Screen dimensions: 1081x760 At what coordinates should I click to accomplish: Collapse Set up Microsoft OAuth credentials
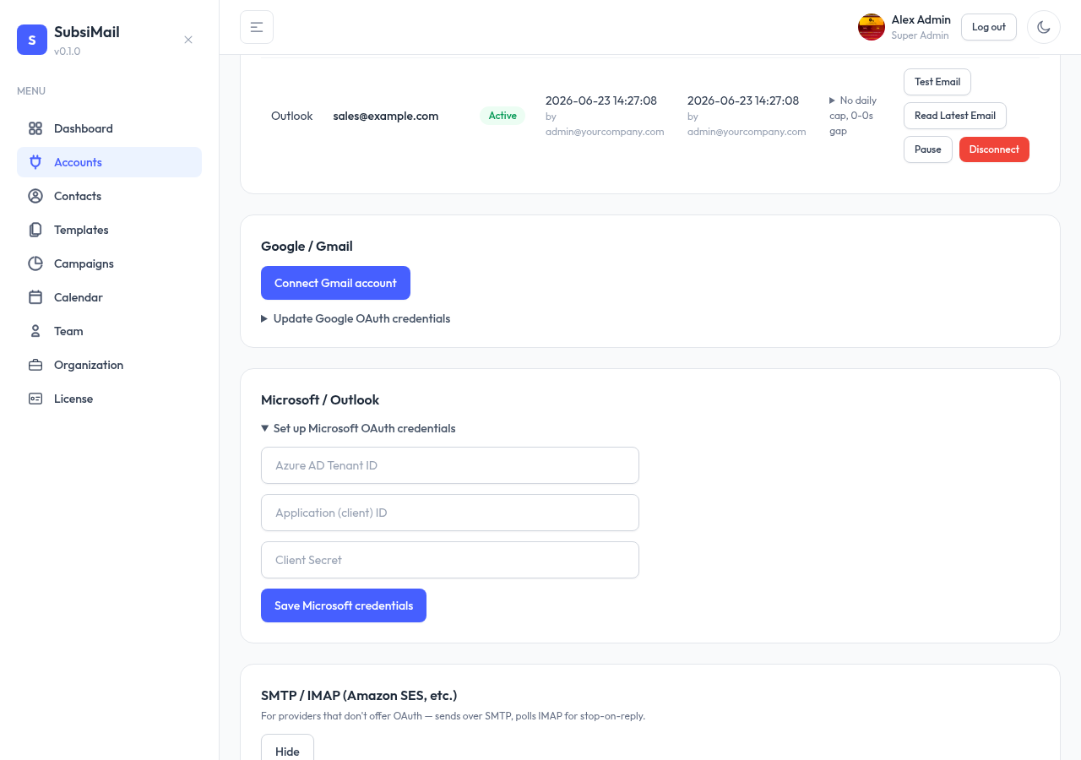[358, 428]
